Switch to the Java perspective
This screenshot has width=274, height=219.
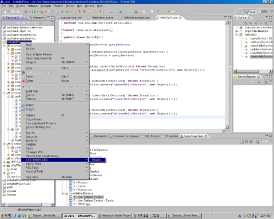click(x=250, y=11)
